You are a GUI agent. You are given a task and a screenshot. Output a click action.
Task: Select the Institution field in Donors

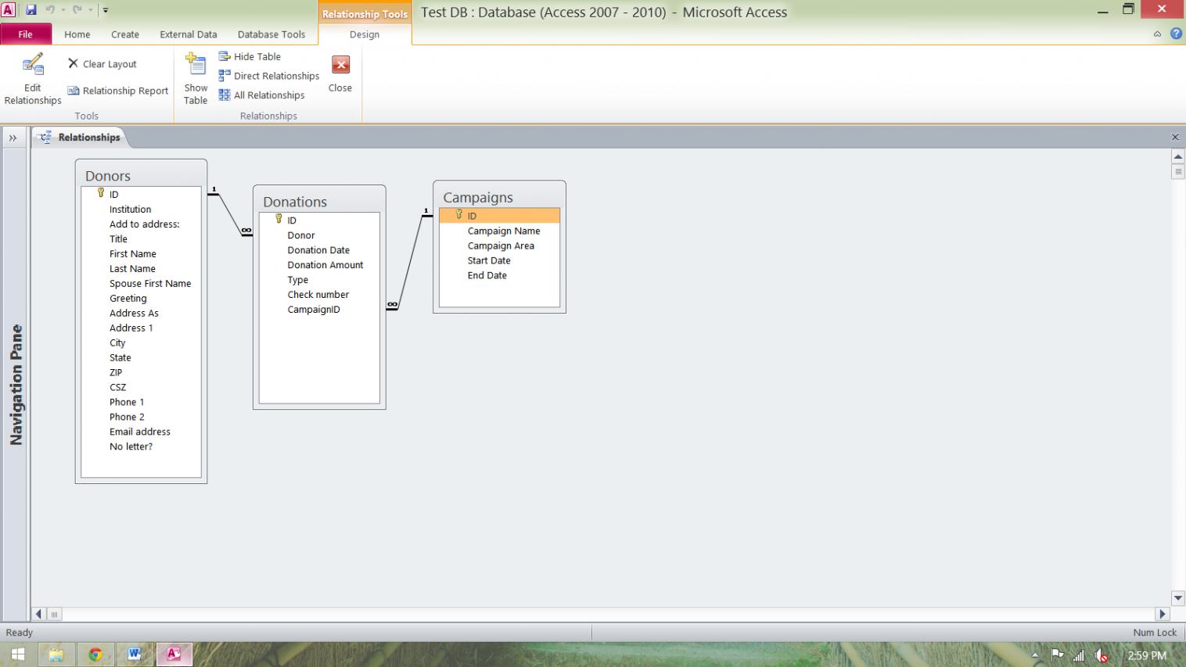tap(141, 210)
